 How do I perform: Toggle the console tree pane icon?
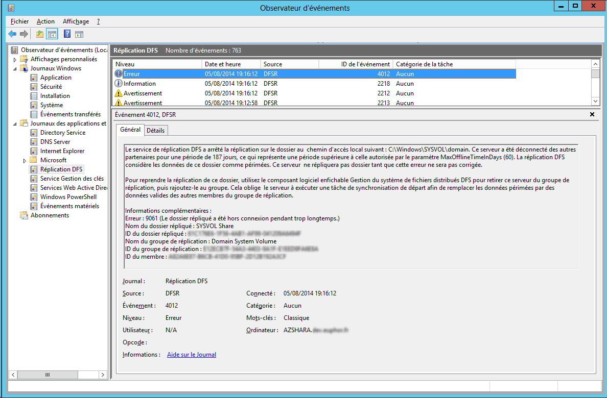point(52,34)
